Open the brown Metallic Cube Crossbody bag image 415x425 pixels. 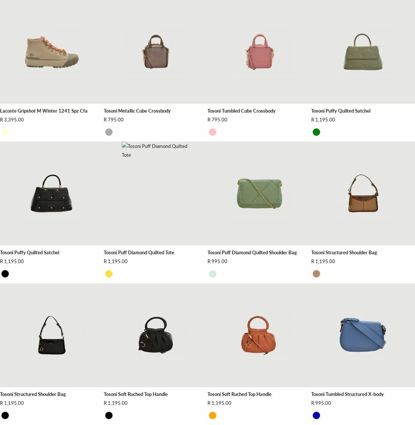tap(155, 52)
